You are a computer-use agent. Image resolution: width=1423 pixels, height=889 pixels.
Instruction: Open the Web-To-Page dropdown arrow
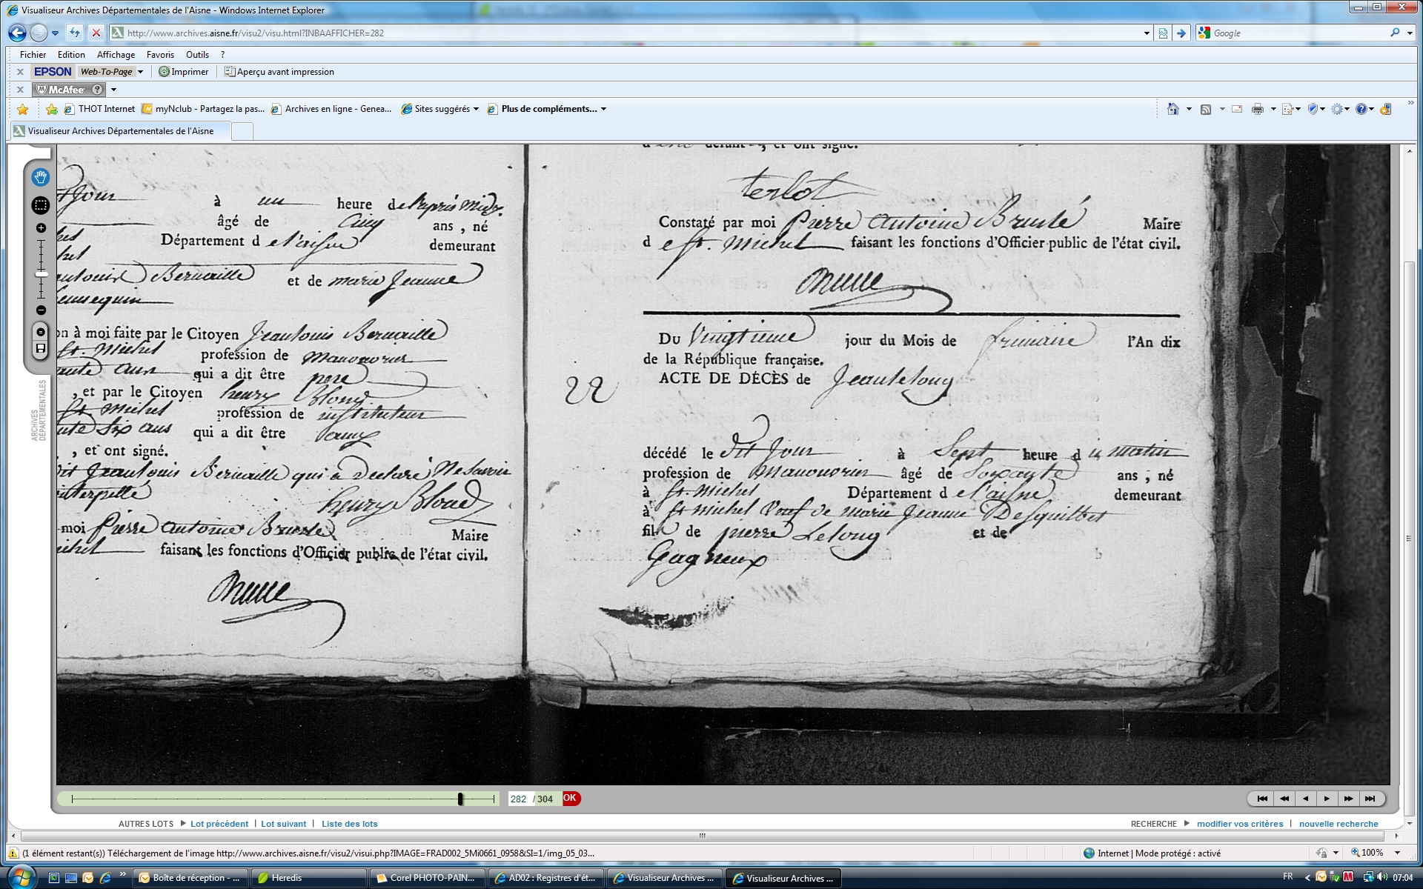(x=140, y=72)
